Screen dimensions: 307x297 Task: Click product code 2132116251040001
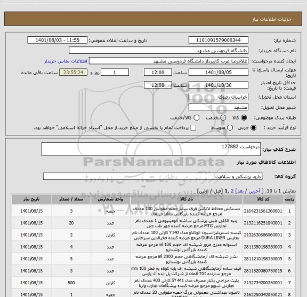tap(263, 223)
